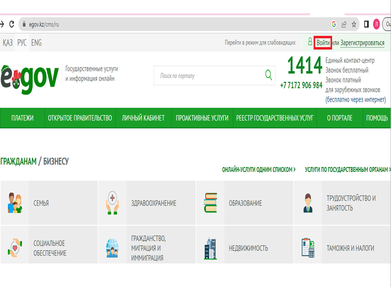Viewport: 391px width, 287px height.
Task: Open the ТРУДОУСТРОЙСТВО И ЗАНЯТОСТЬ category label
Action: tap(351, 203)
